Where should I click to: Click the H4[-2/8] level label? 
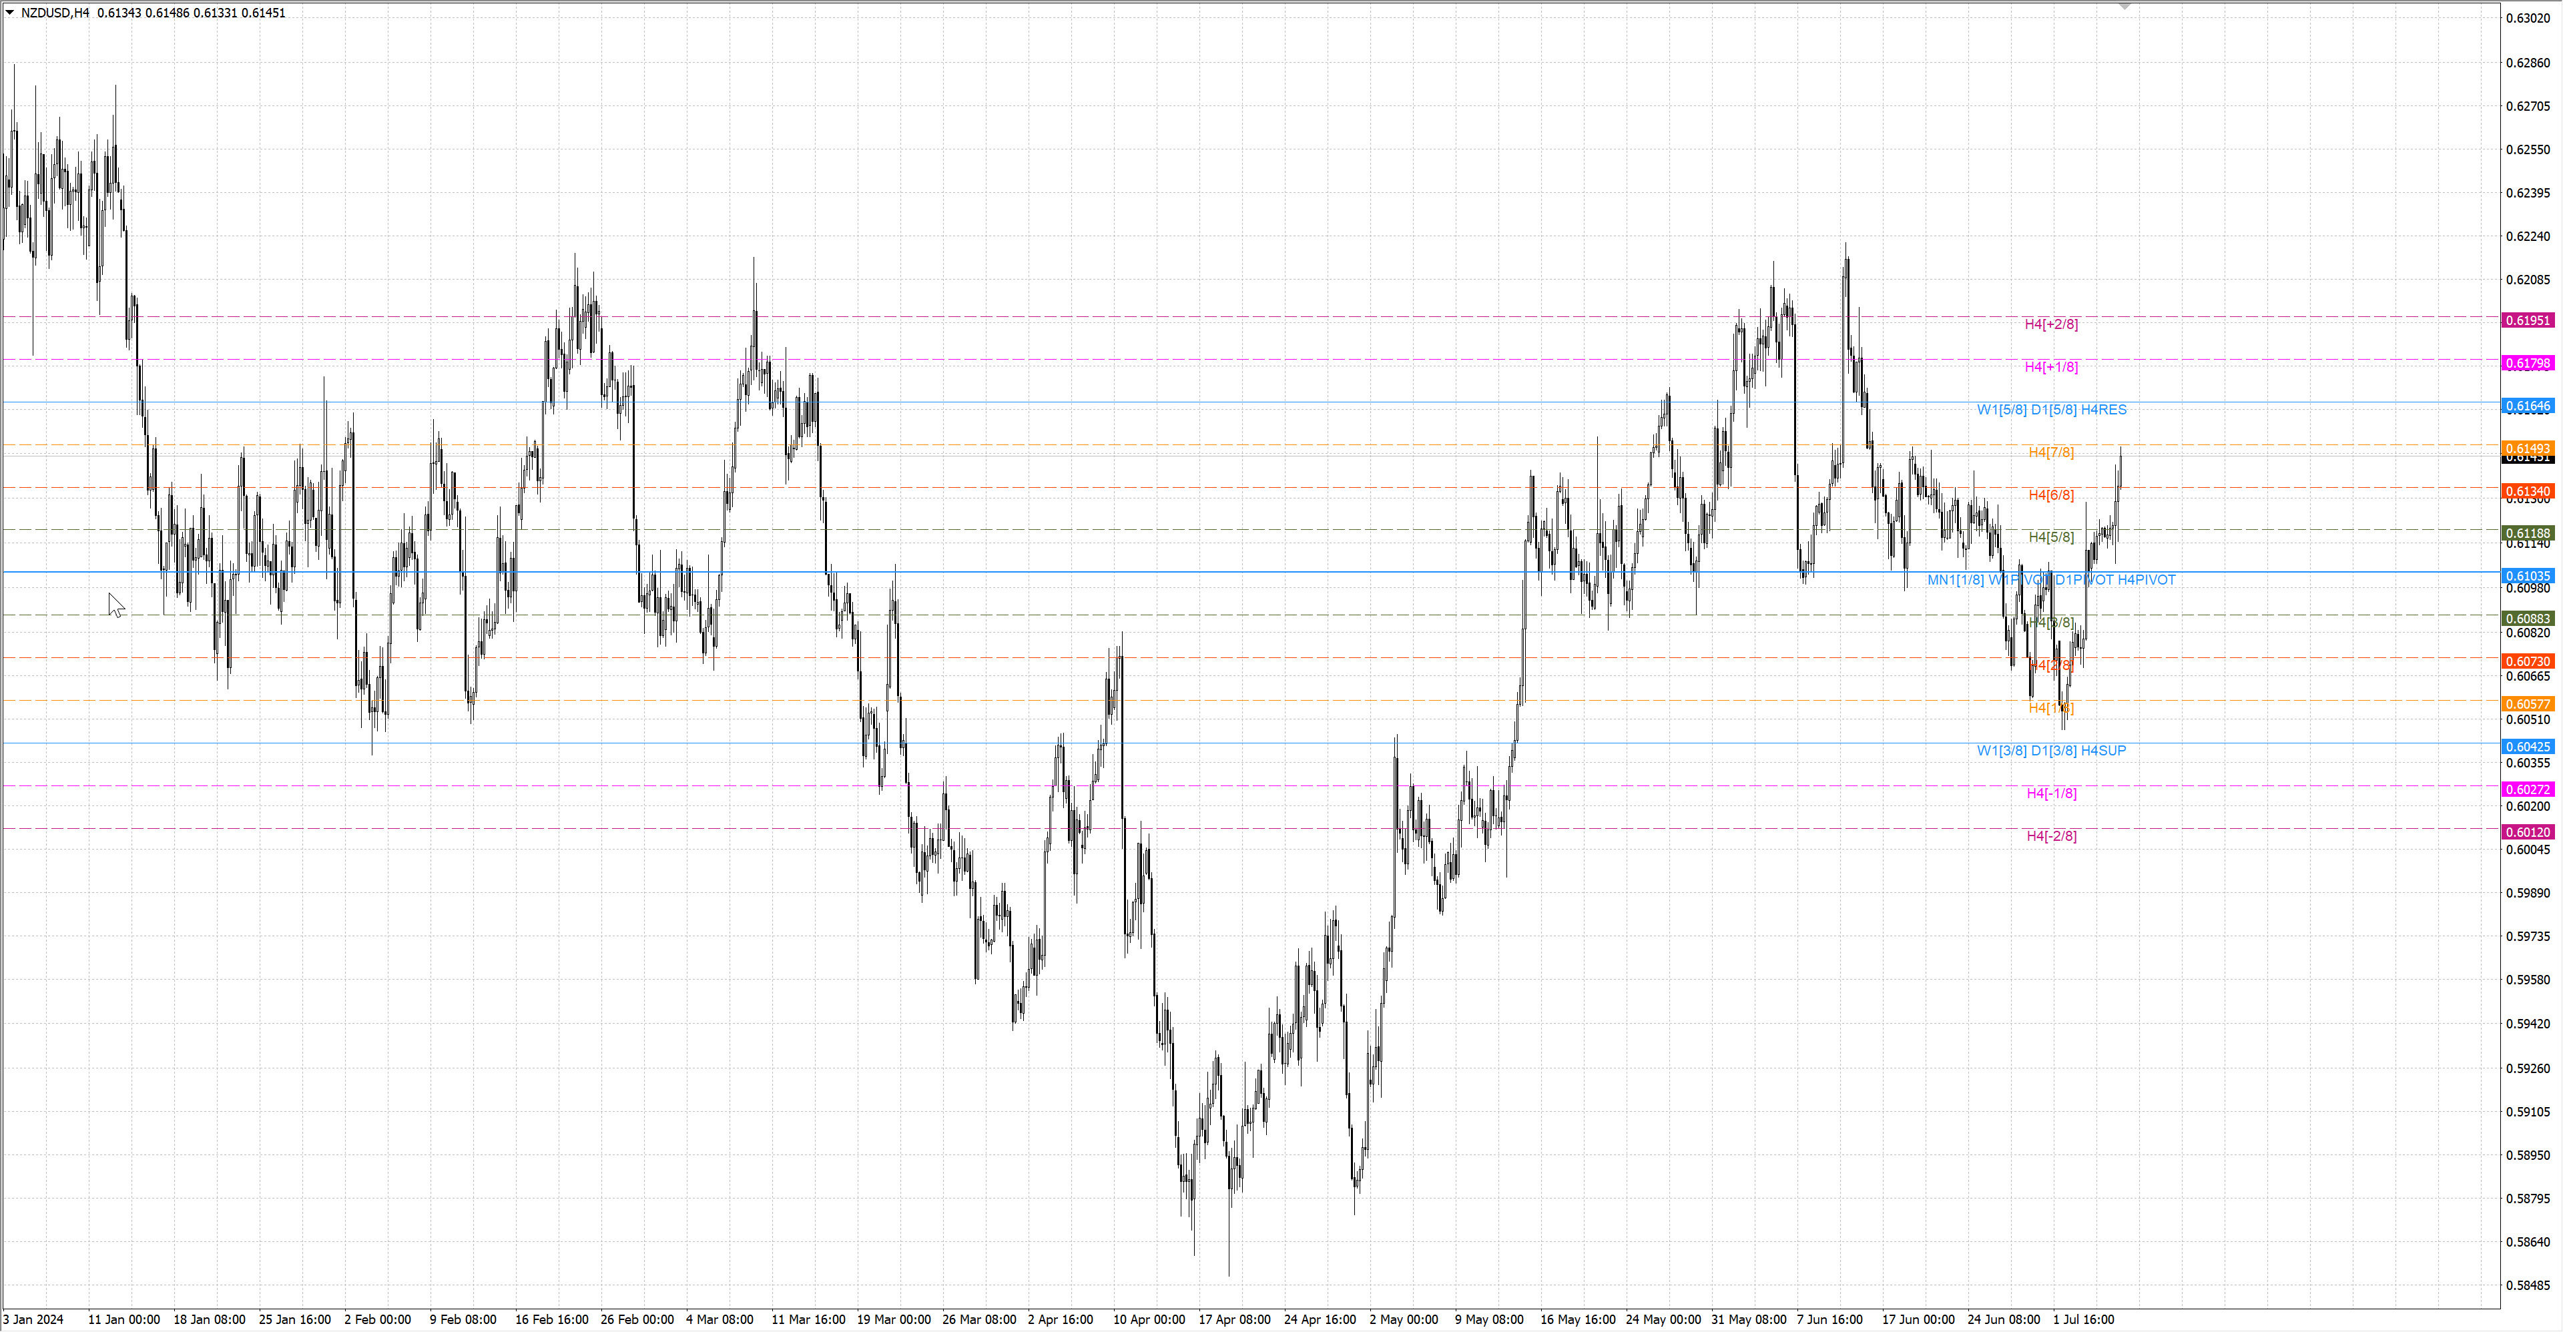tap(2050, 837)
